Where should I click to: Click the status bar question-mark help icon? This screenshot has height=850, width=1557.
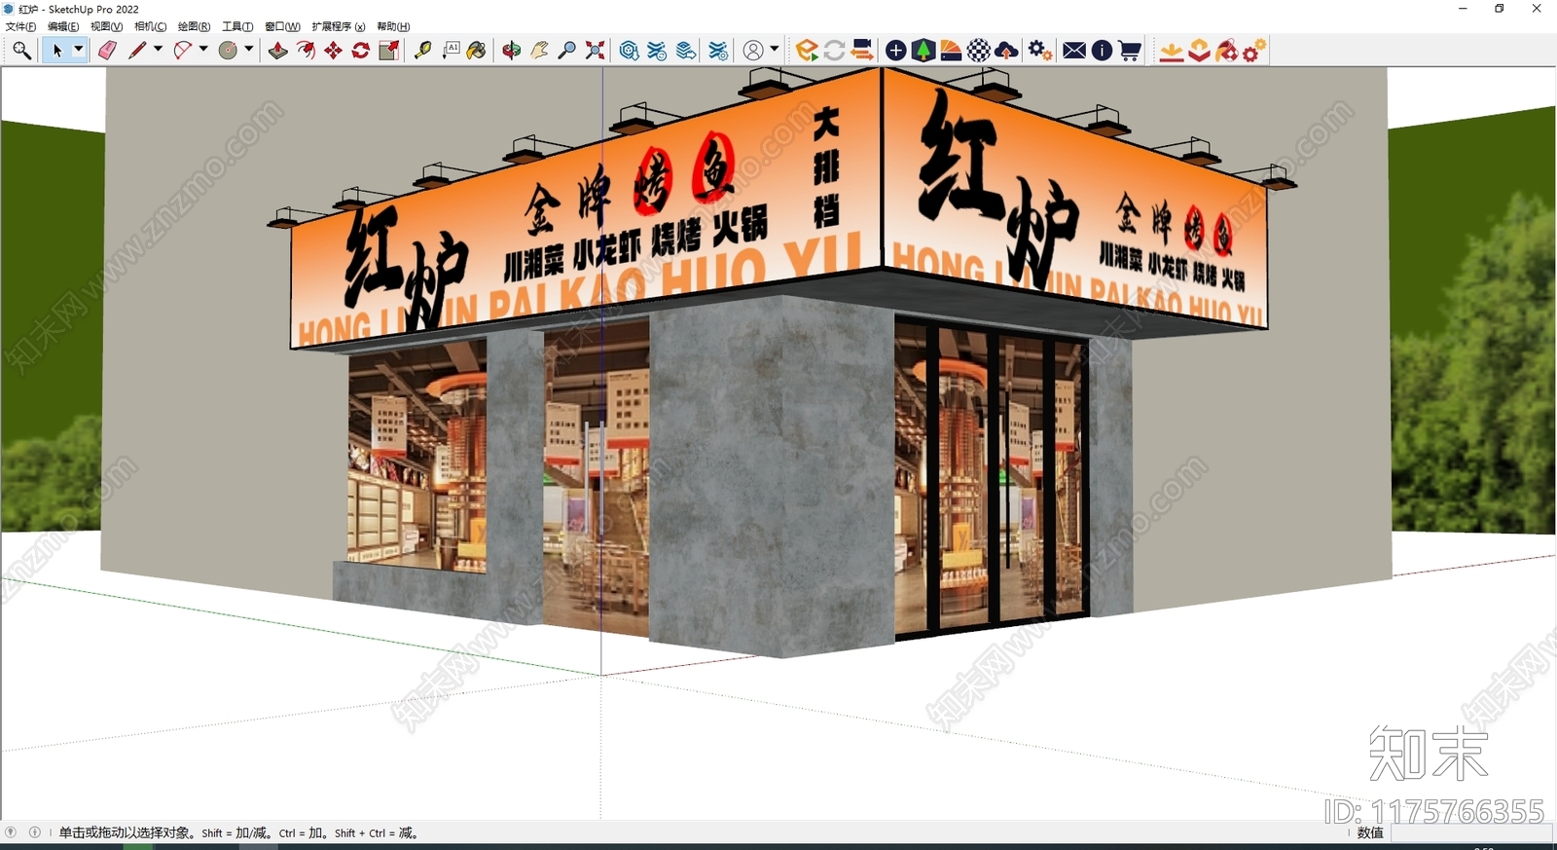(x=11, y=832)
